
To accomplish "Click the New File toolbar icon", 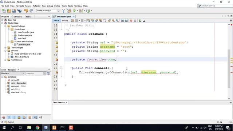I will (x=4, y=11).
